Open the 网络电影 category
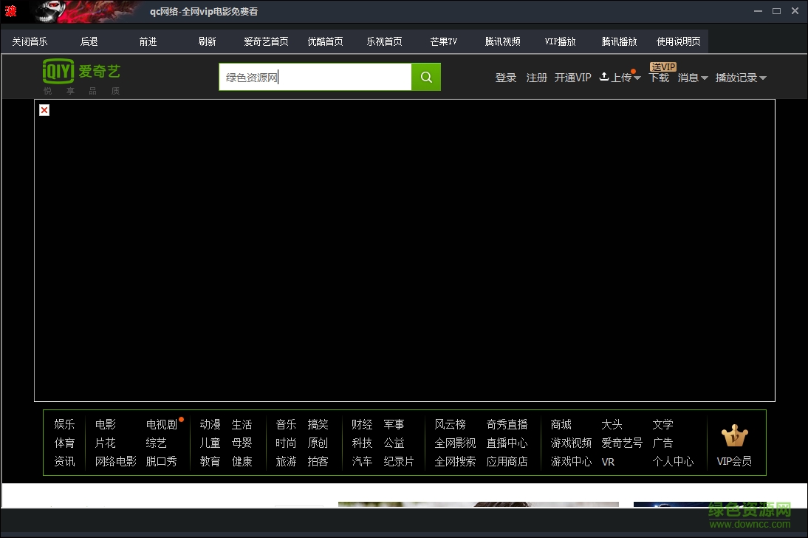Image resolution: width=808 pixels, height=538 pixels. (116, 461)
